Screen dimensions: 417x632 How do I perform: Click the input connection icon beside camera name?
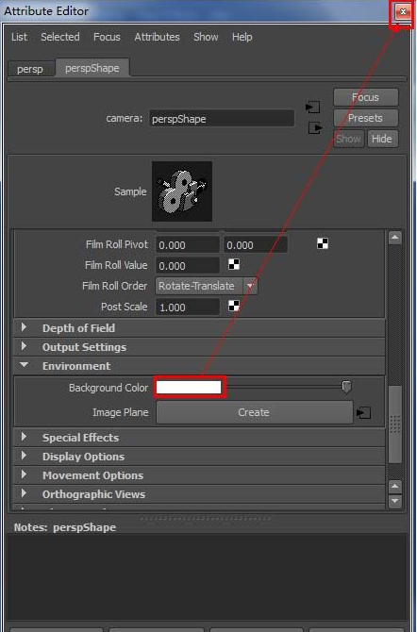tap(313, 108)
